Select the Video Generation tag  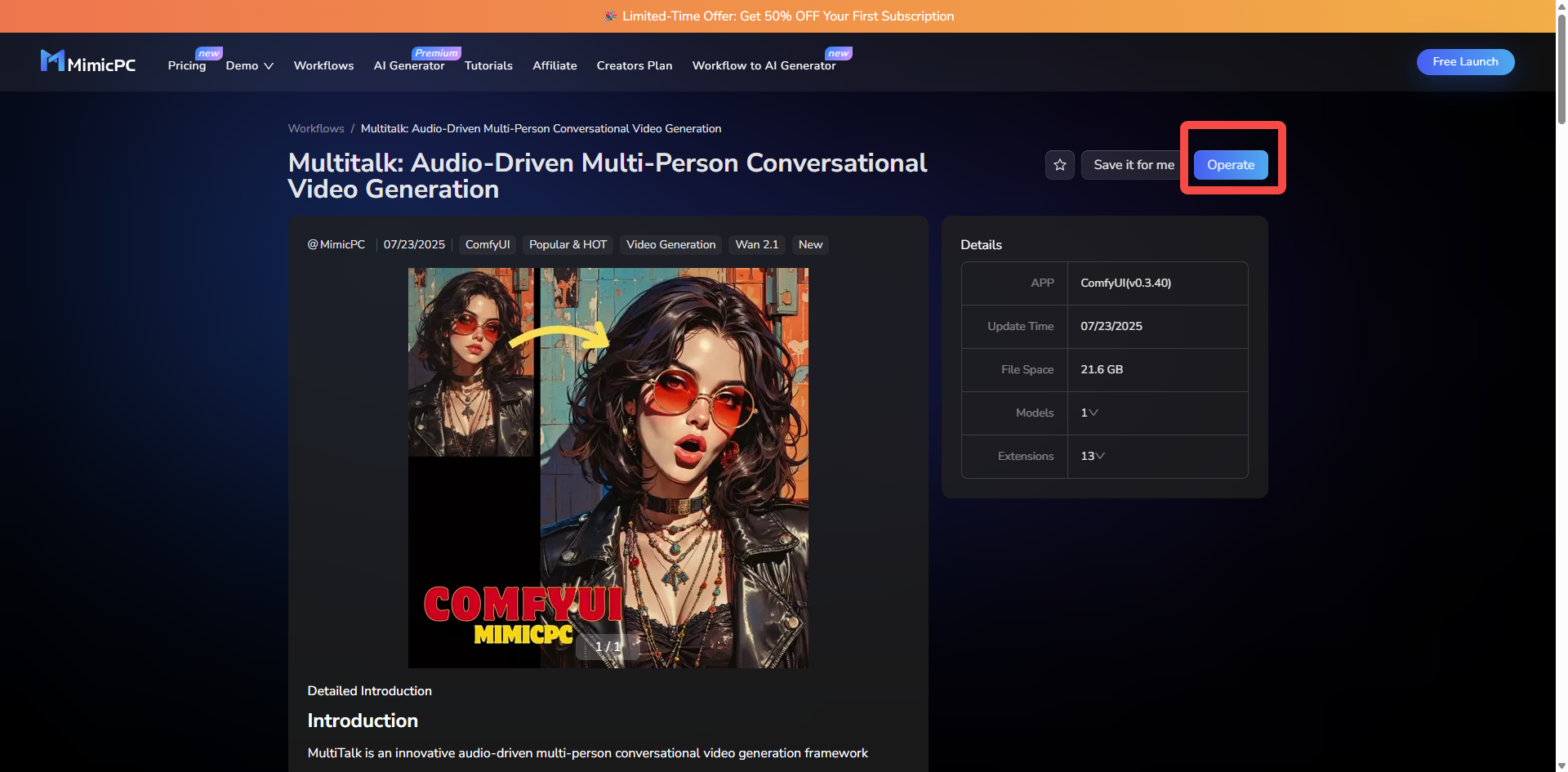670,244
